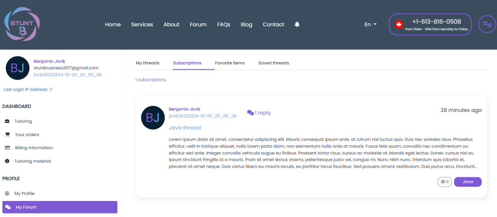Screen dimensions: 497x217
Task: Open the Java thread title link
Action: point(185,128)
